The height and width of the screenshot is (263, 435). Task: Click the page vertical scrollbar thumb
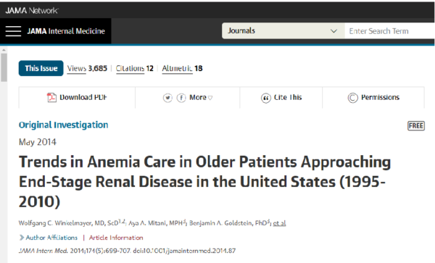click(x=4, y=67)
